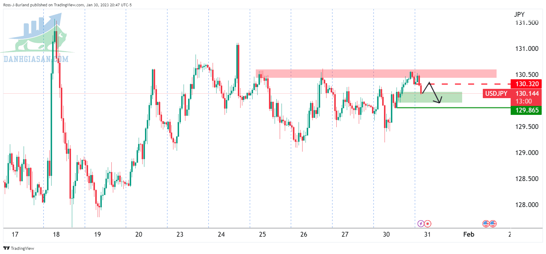Click the JPY currency label
This screenshot has height=254, width=546.
click(x=519, y=14)
